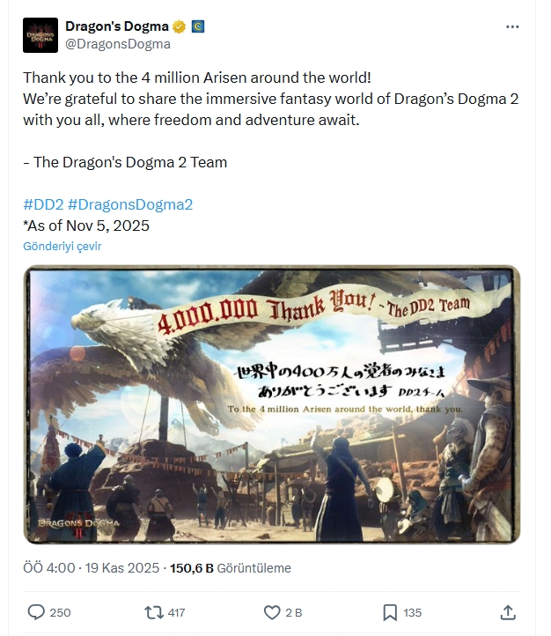Click Gönderiyi çevir to translate post
The width and height of the screenshot is (551, 636).
tap(62, 246)
